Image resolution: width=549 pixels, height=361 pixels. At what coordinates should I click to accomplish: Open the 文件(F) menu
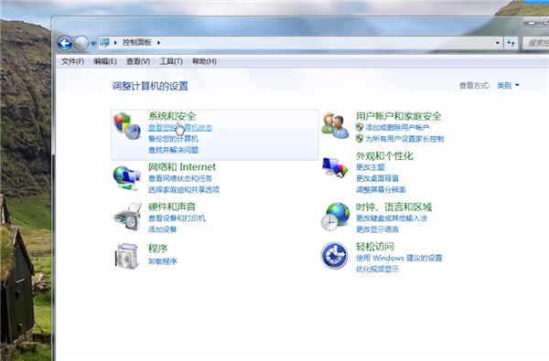(x=73, y=61)
